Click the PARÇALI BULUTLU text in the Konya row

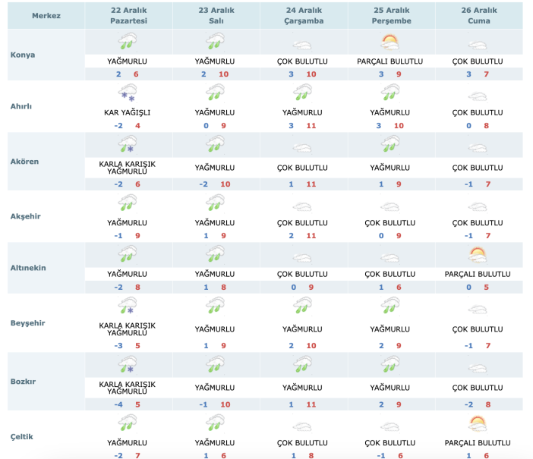tap(389, 61)
